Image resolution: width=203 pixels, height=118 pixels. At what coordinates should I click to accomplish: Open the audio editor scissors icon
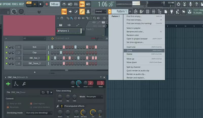[184, 4]
